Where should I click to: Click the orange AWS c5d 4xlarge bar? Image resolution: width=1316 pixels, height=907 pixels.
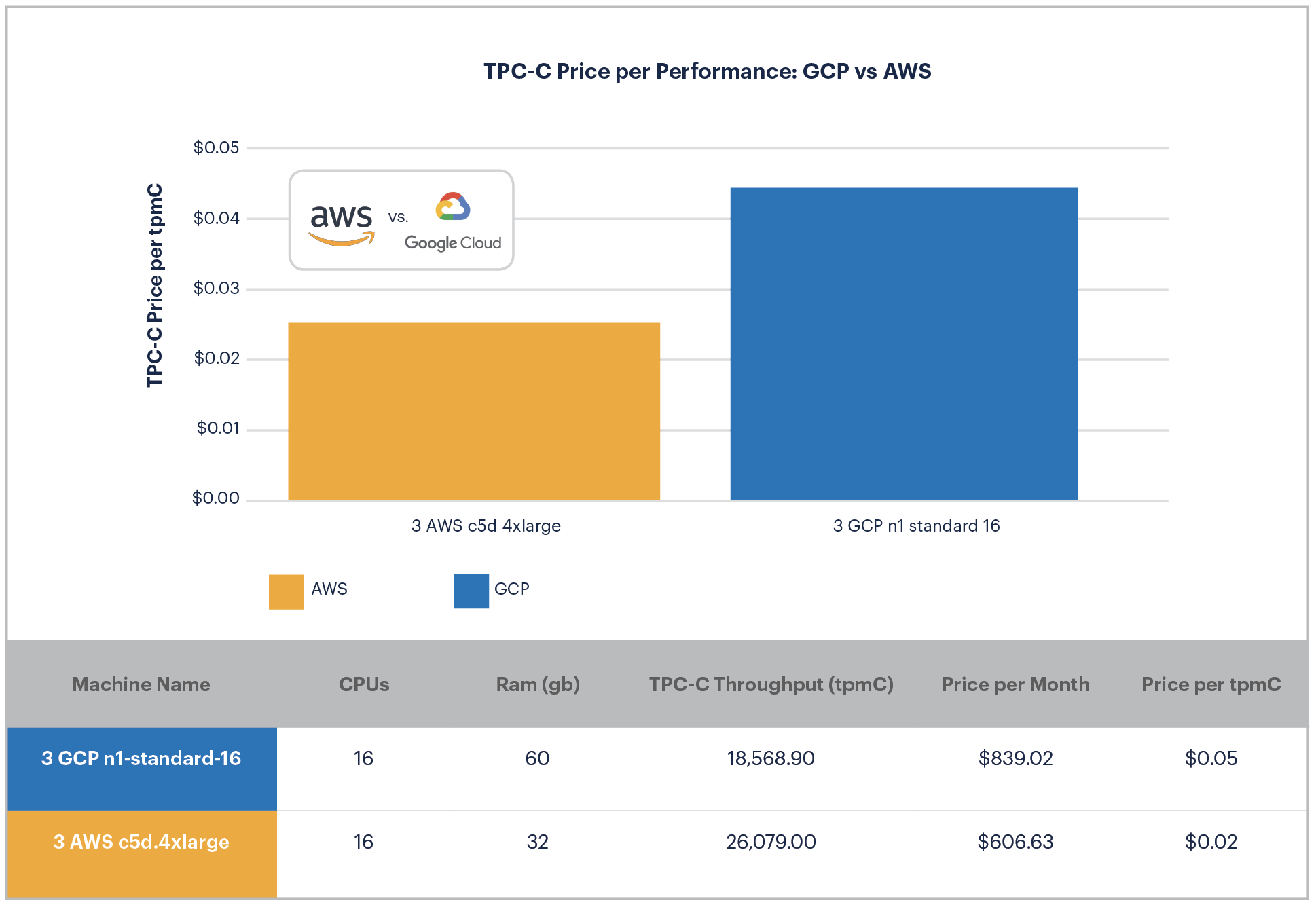[474, 411]
